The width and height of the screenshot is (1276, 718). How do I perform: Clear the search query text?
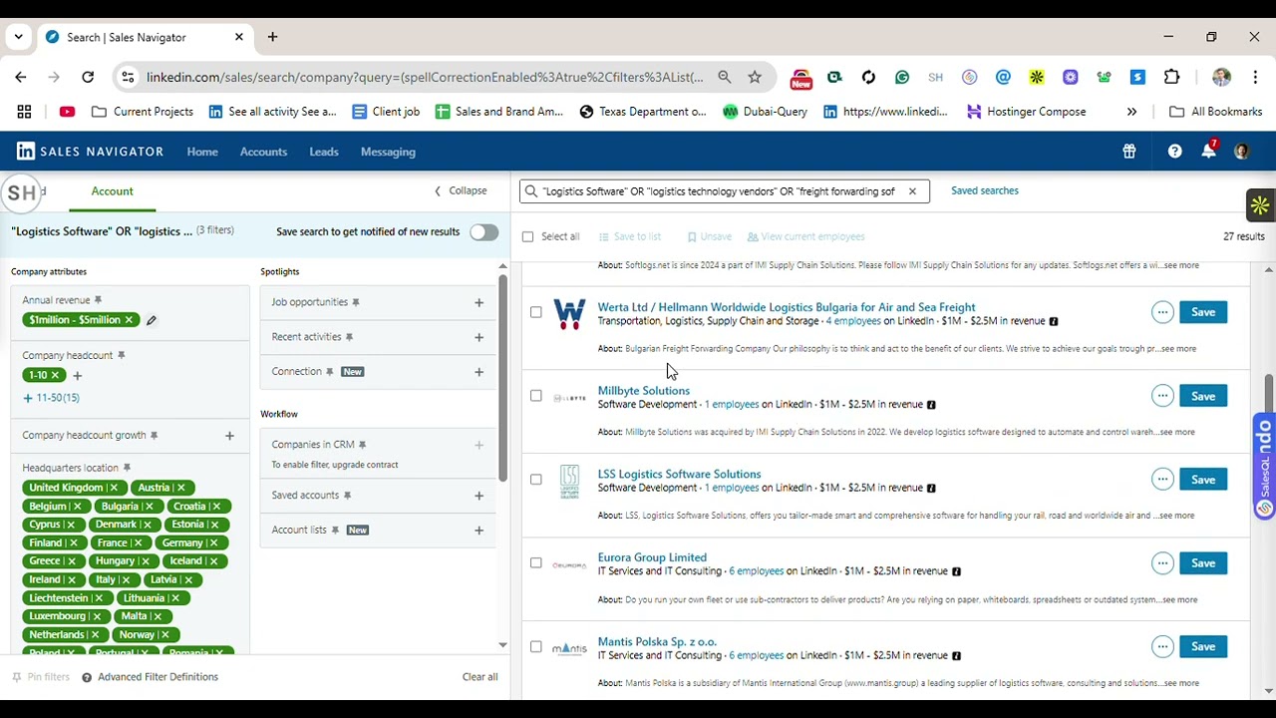[x=911, y=191]
